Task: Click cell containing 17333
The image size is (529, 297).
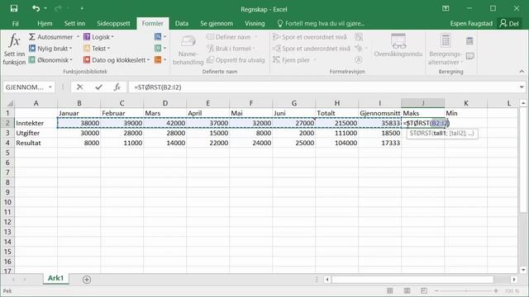Action: tap(380, 143)
